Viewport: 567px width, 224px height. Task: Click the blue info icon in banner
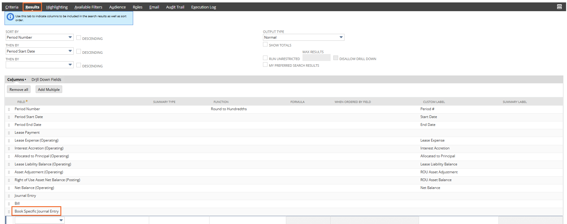[x=10, y=17]
